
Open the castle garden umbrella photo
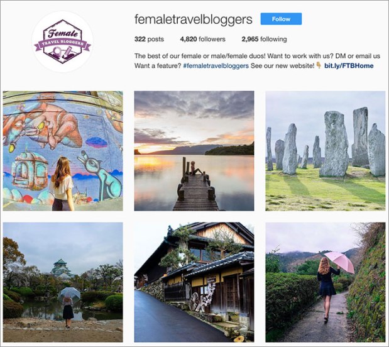[63, 282]
